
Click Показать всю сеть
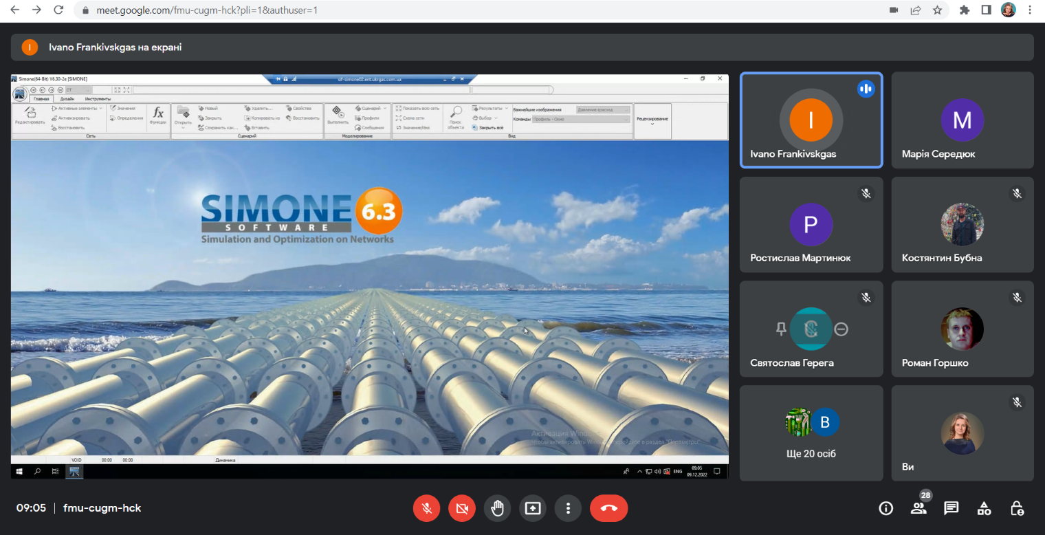click(x=417, y=108)
